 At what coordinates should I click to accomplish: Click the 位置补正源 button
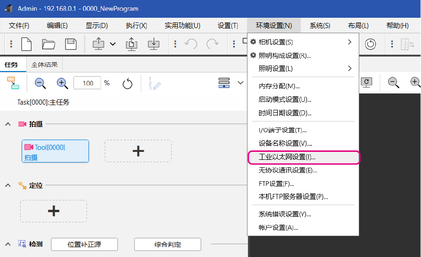(84, 244)
